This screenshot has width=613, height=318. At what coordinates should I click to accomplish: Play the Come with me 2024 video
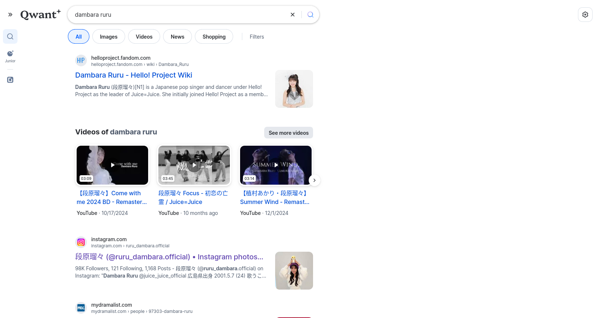[112, 165]
